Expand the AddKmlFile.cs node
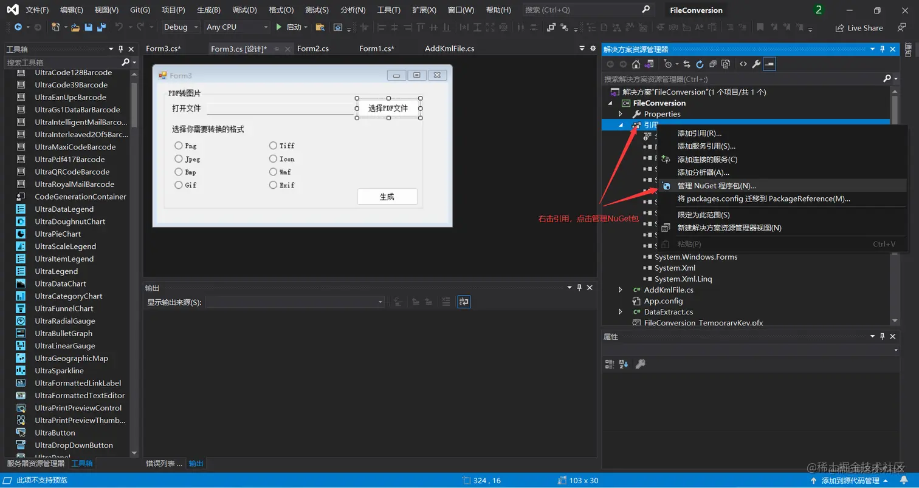This screenshot has width=919, height=488. click(621, 290)
